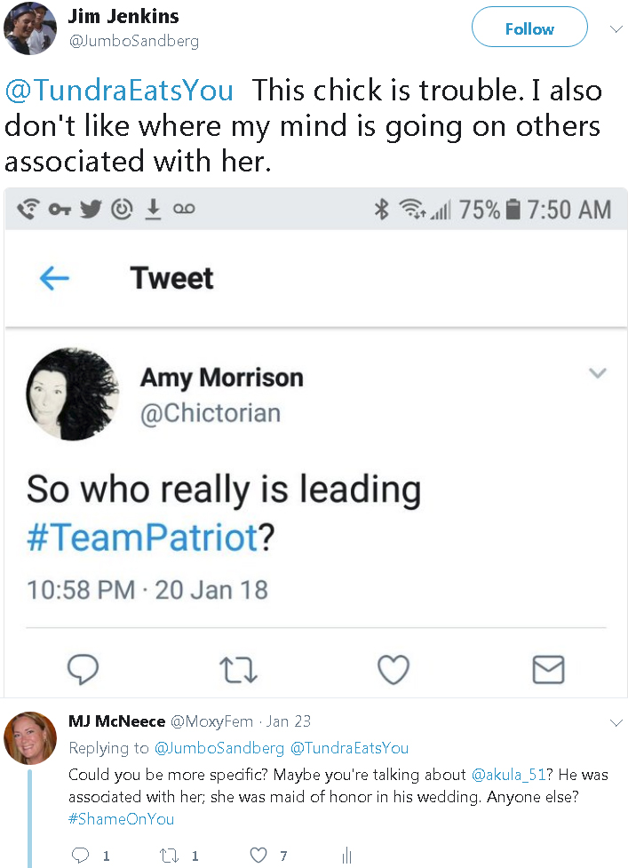Tap retweet icon in embedded Amy Morrison tweet
628x868 pixels.
pos(240,670)
